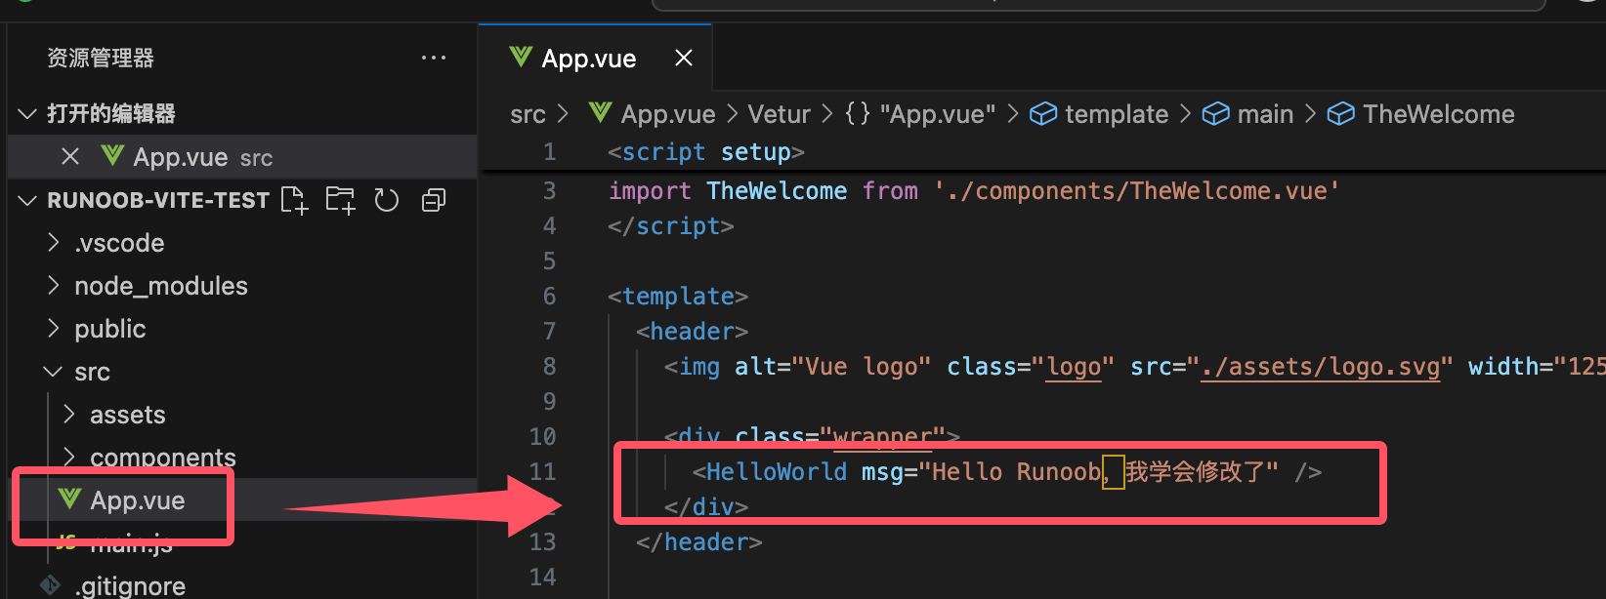Click the New Folder icon in explorer
Image resolution: width=1606 pixels, height=599 pixels.
[x=340, y=200]
